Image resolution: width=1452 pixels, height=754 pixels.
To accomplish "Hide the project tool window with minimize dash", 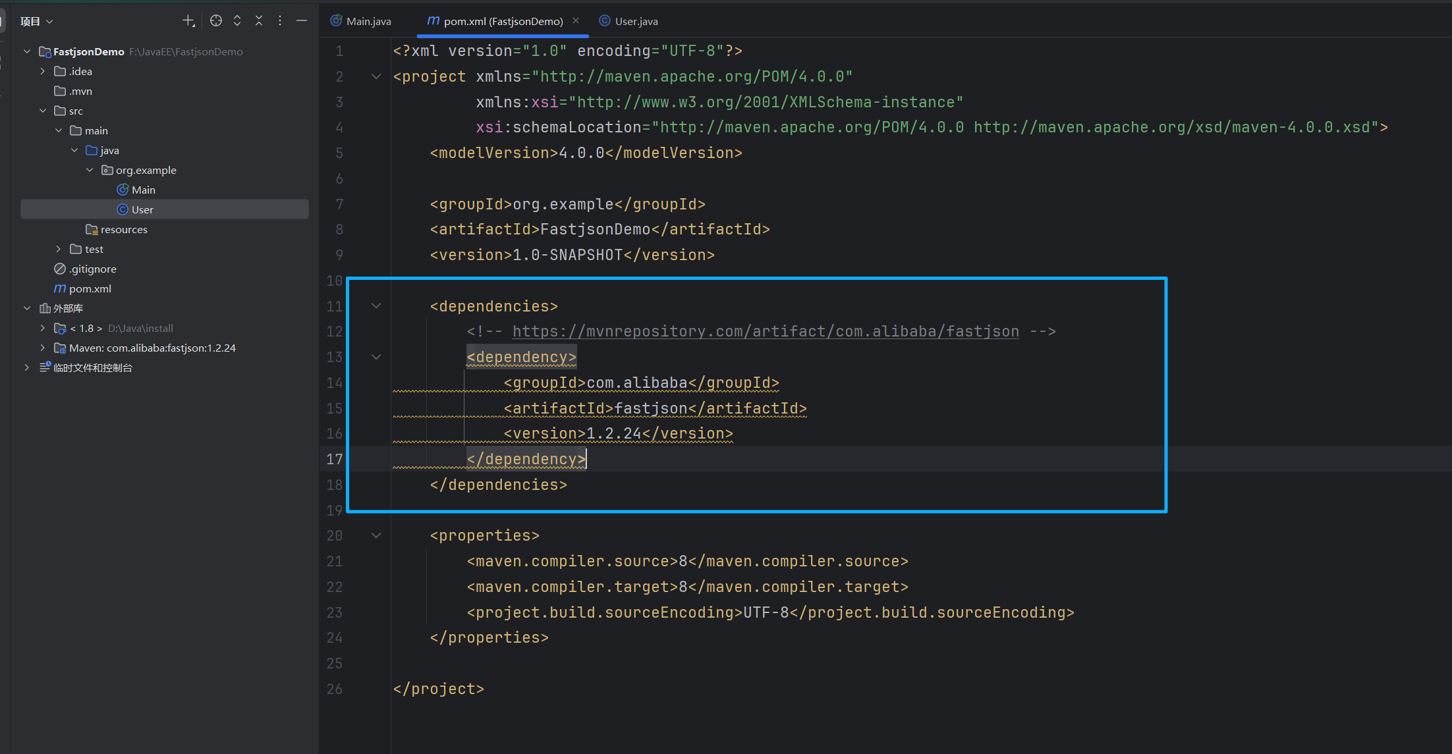I will [x=302, y=21].
